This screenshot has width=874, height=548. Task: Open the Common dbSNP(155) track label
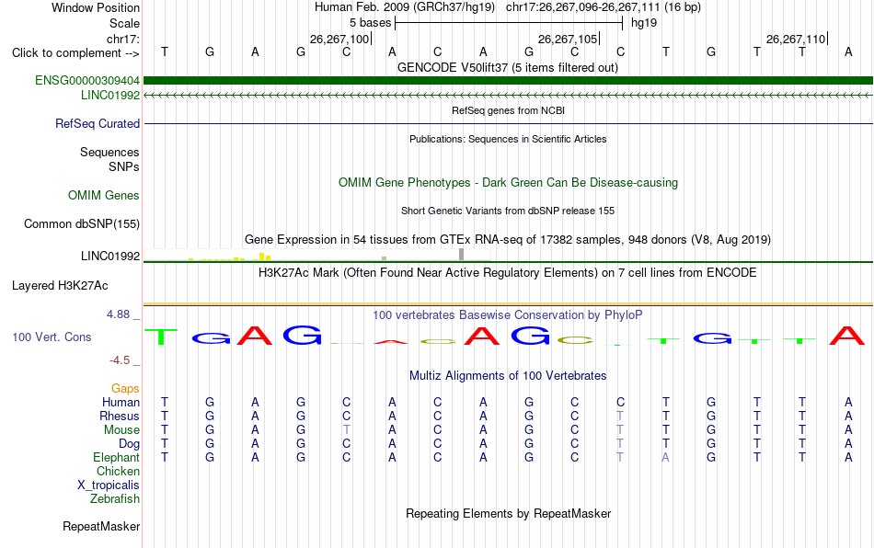point(81,223)
